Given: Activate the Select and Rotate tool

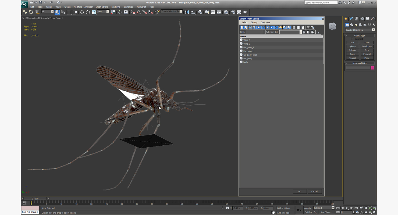Looking at the screenshot, I should [x=88, y=12].
